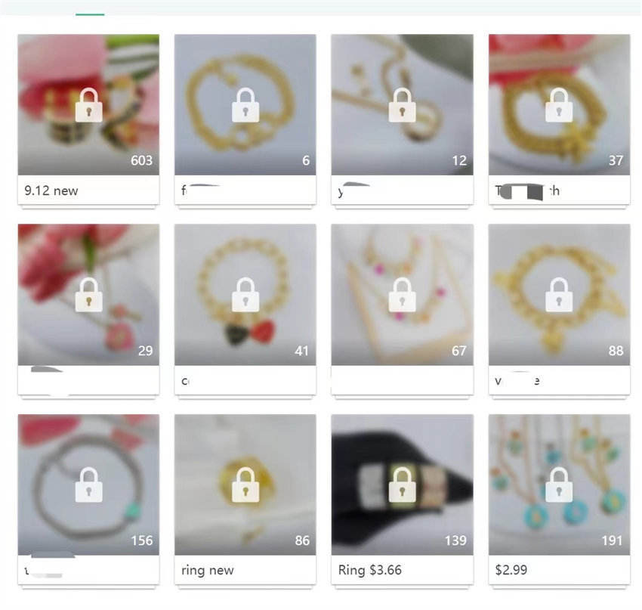This screenshot has height=610, width=642.
Task: Click the lock icon on the 41-item album
Action: (x=245, y=295)
